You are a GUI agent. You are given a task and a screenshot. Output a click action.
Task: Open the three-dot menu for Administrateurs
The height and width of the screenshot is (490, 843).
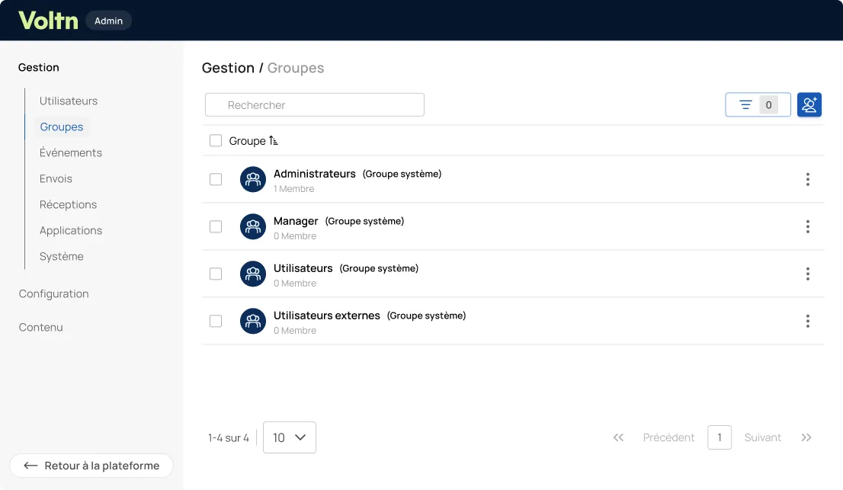807,179
